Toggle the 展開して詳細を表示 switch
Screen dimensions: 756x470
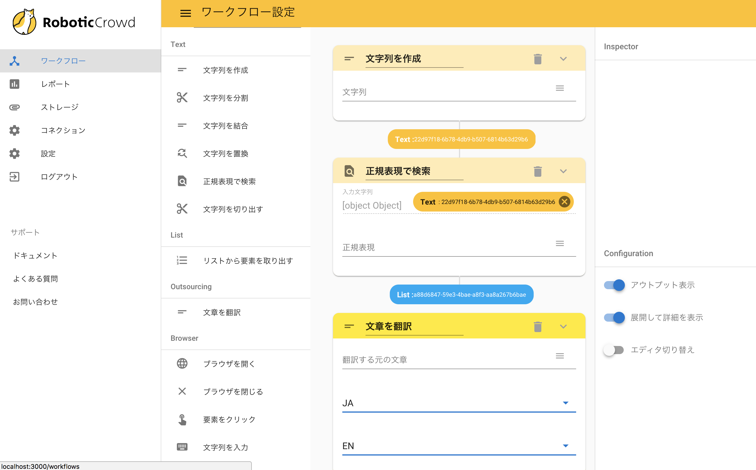tap(614, 317)
